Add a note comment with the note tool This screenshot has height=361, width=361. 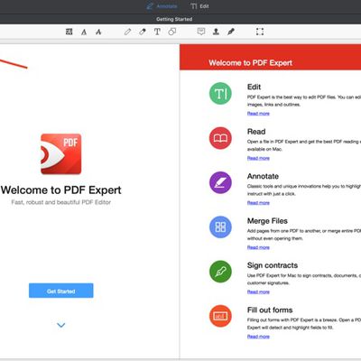click(x=201, y=32)
